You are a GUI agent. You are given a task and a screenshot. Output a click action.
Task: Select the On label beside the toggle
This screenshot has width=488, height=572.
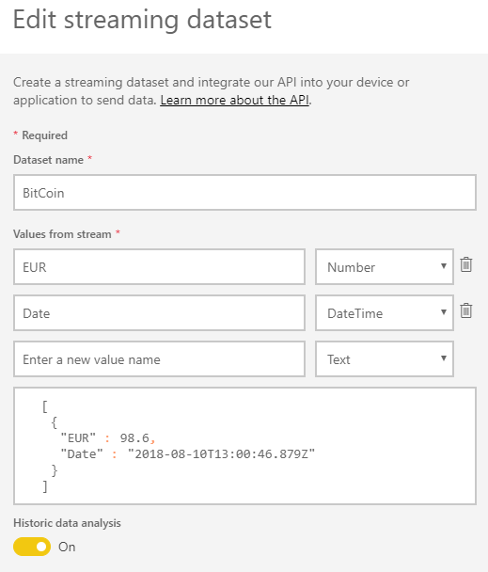click(x=67, y=547)
